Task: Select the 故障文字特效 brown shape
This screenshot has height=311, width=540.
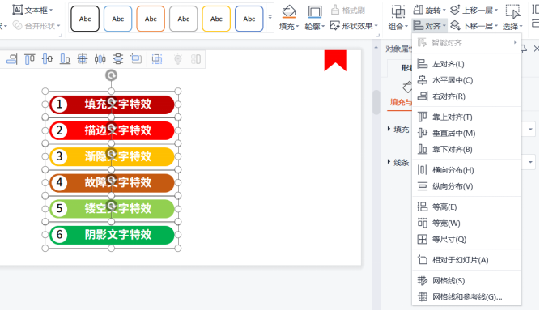Action: coord(112,182)
